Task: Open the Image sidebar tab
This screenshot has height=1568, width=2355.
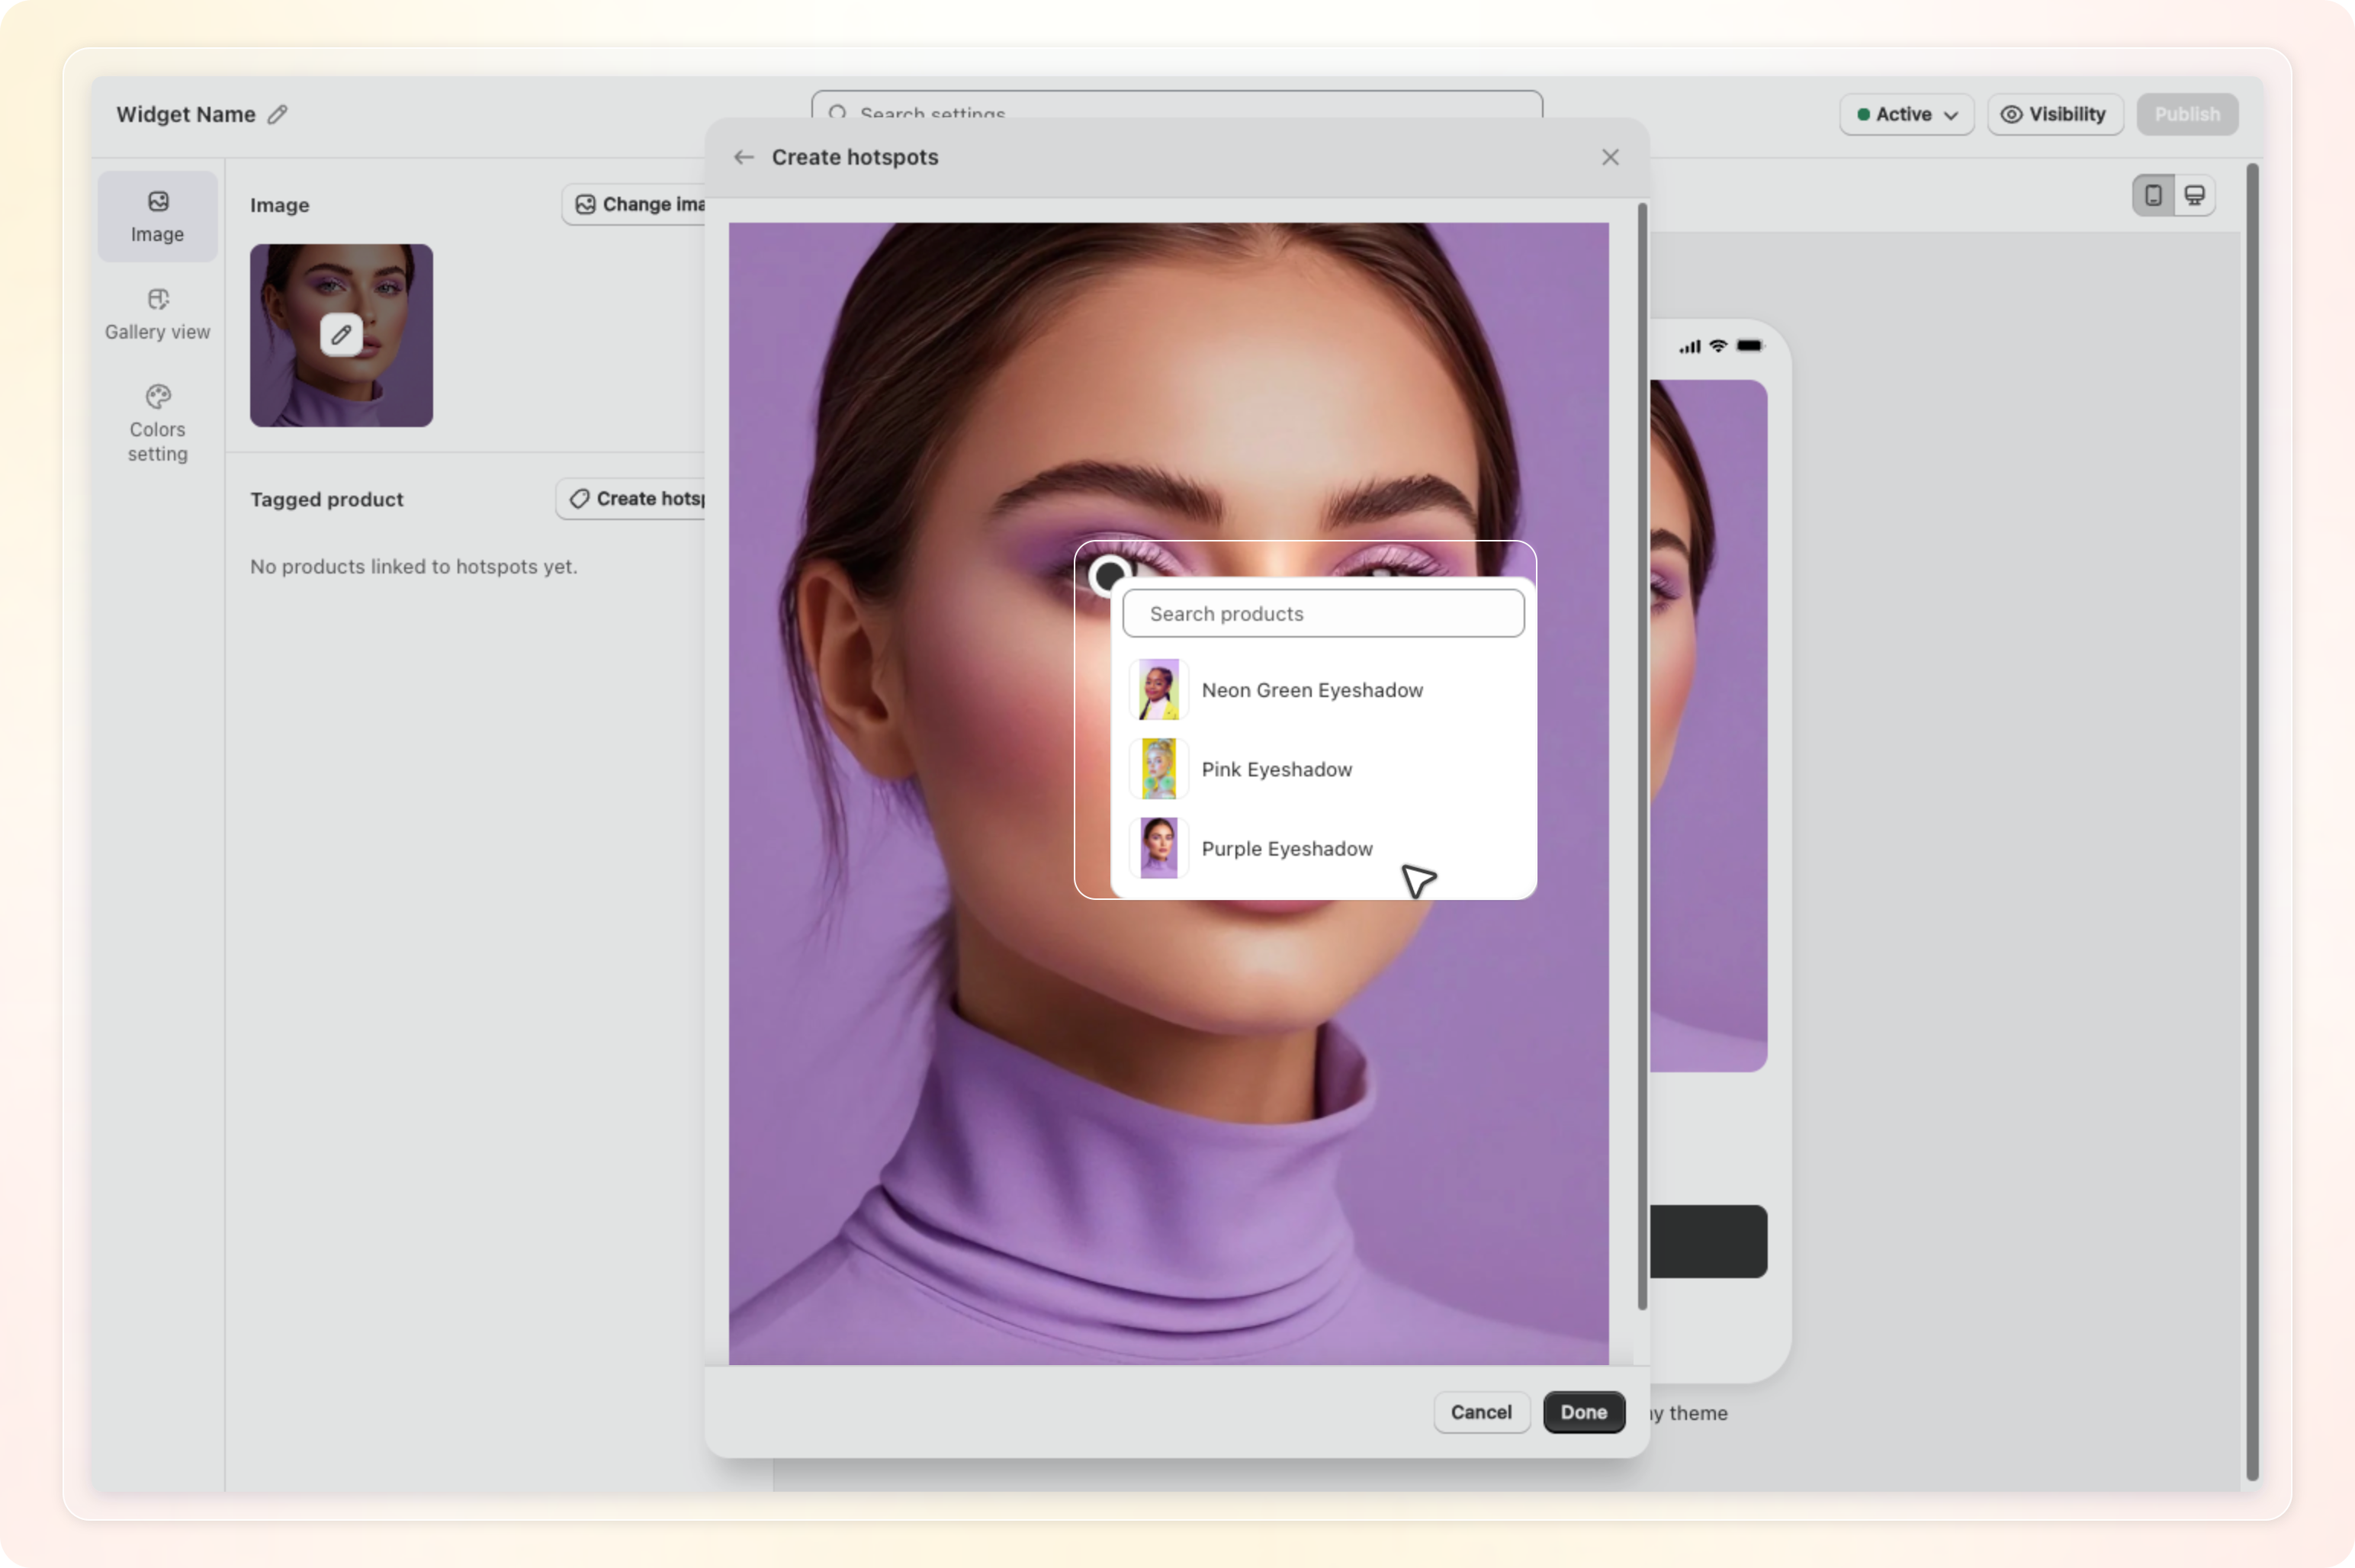Action: tap(157, 217)
